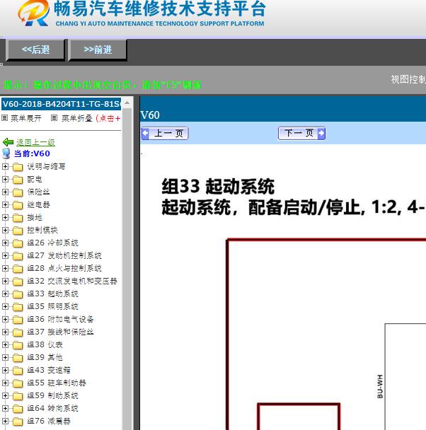426x430 pixels.
Task: Select the 组43 变速箱 tree label
Action: coord(49,370)
